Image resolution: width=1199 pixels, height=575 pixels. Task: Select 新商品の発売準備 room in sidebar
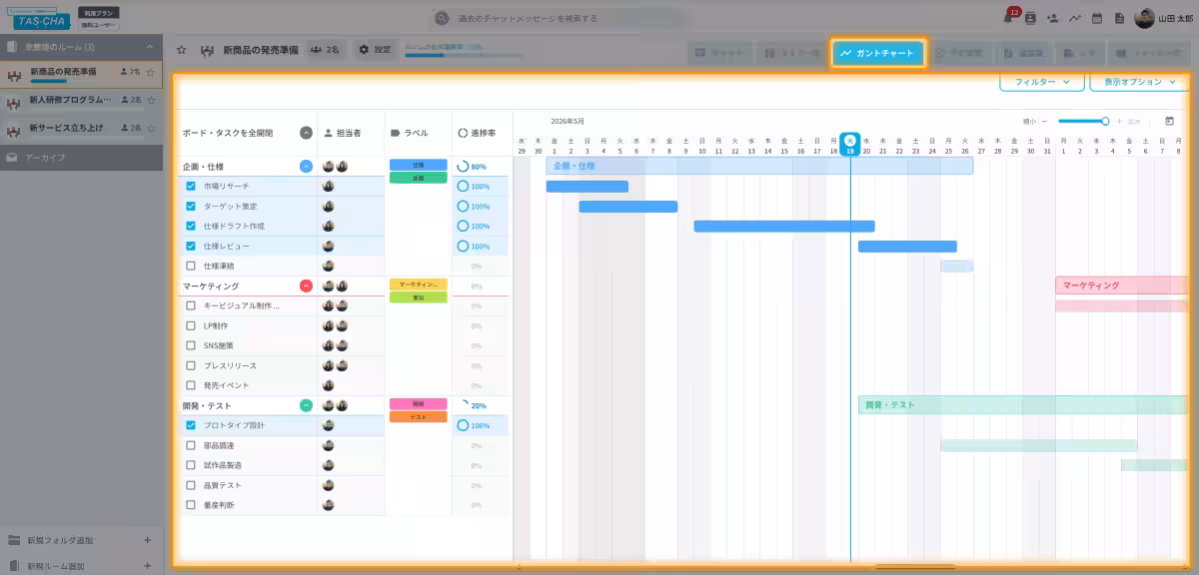[81, 74]
